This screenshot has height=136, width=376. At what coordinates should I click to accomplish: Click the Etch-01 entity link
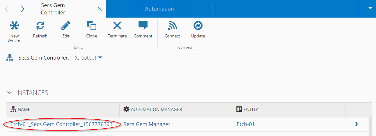[x=246, y=124]
